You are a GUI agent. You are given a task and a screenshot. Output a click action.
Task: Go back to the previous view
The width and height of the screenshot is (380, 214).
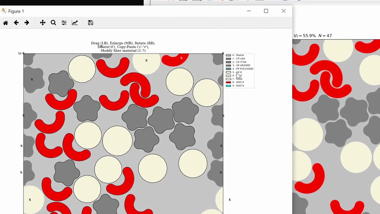(16, 23)
